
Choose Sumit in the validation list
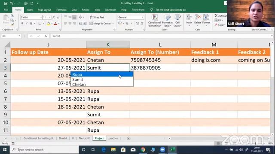coord(102,80)
